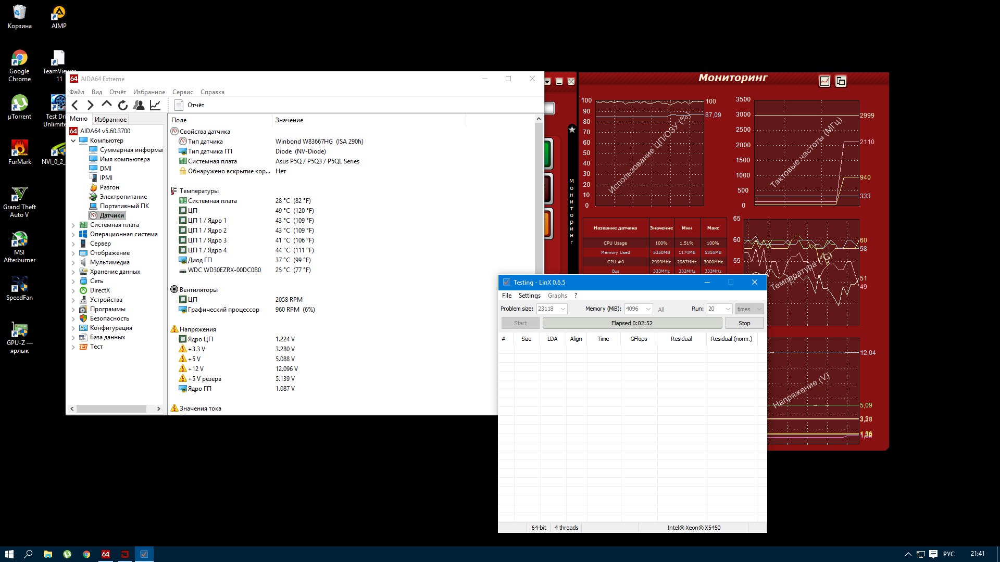This screenshot has height=562, width=1000.
Task: Click the All memory link in LinX
Action: (x=661, y=310)
